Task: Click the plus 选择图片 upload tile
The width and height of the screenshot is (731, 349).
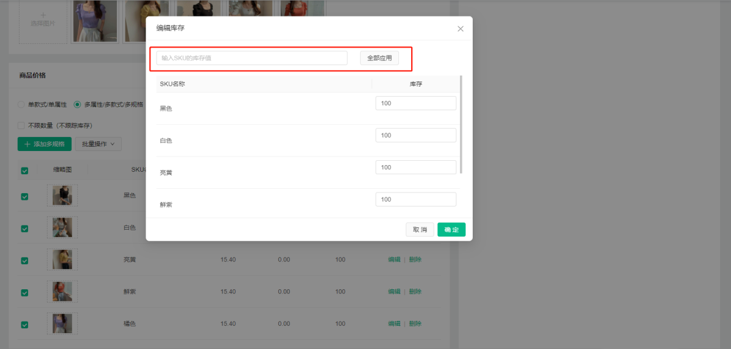Action: [x=43, y=19]
